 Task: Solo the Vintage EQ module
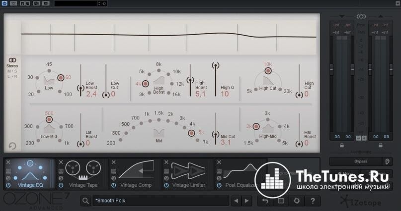8,178
